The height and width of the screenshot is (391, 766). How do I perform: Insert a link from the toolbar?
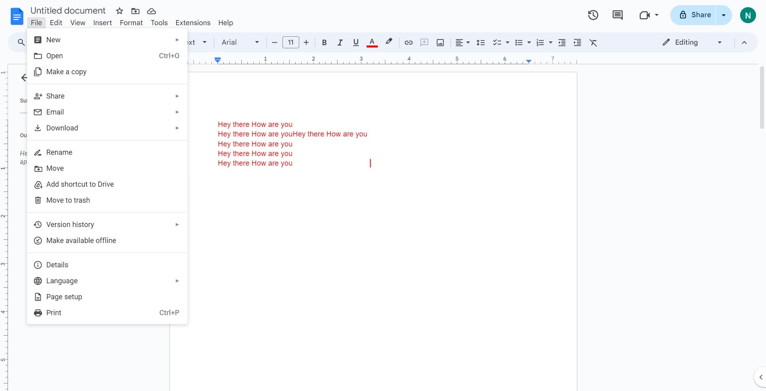[x=408, y=42]
